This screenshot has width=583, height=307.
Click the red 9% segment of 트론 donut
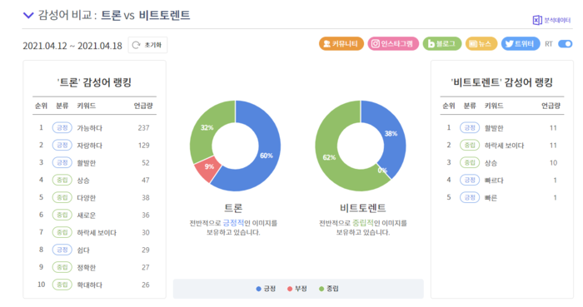click(207, 168)
